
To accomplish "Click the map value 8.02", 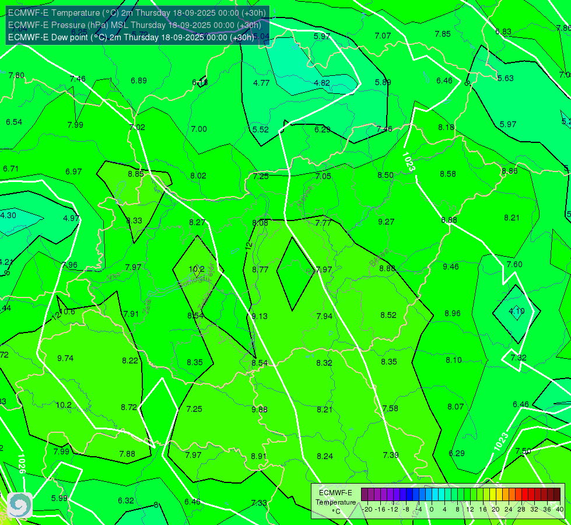I will point(198,176).
